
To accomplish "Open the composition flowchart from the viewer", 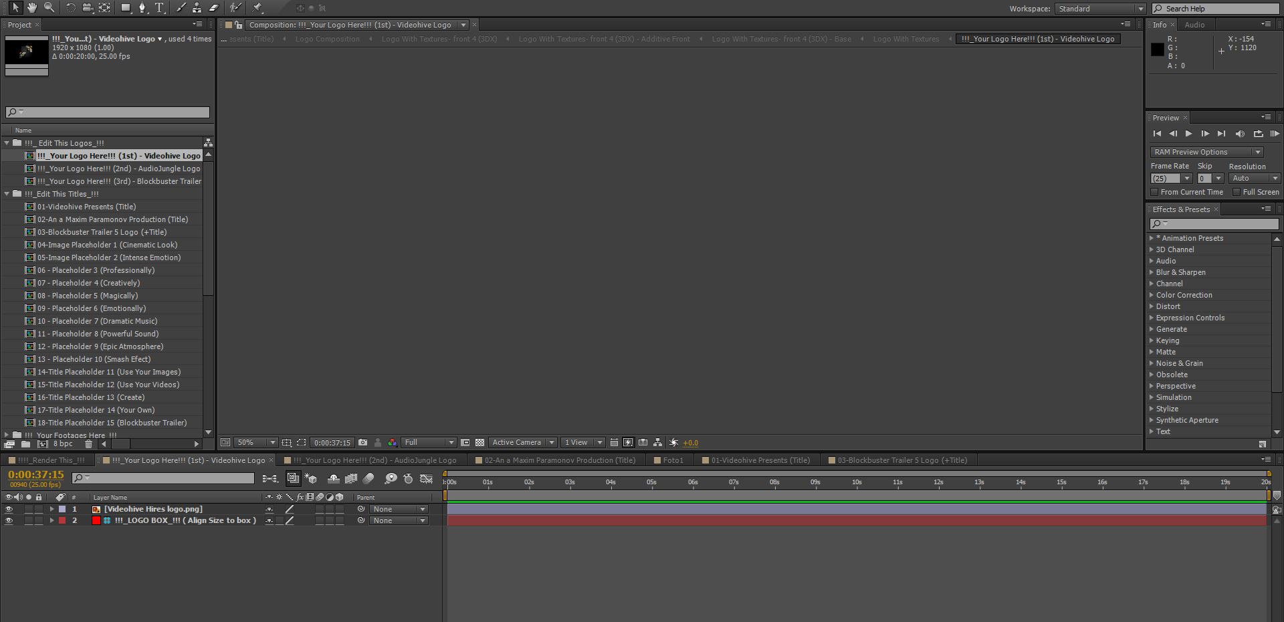I will pos(658,443).
